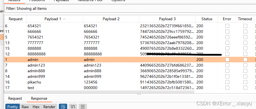Sort by Error column header

[x=227, y=19]
